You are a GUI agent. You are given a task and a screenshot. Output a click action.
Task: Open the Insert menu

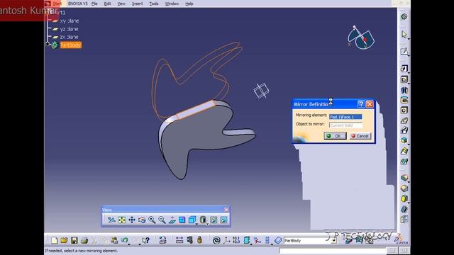point(137,4)
